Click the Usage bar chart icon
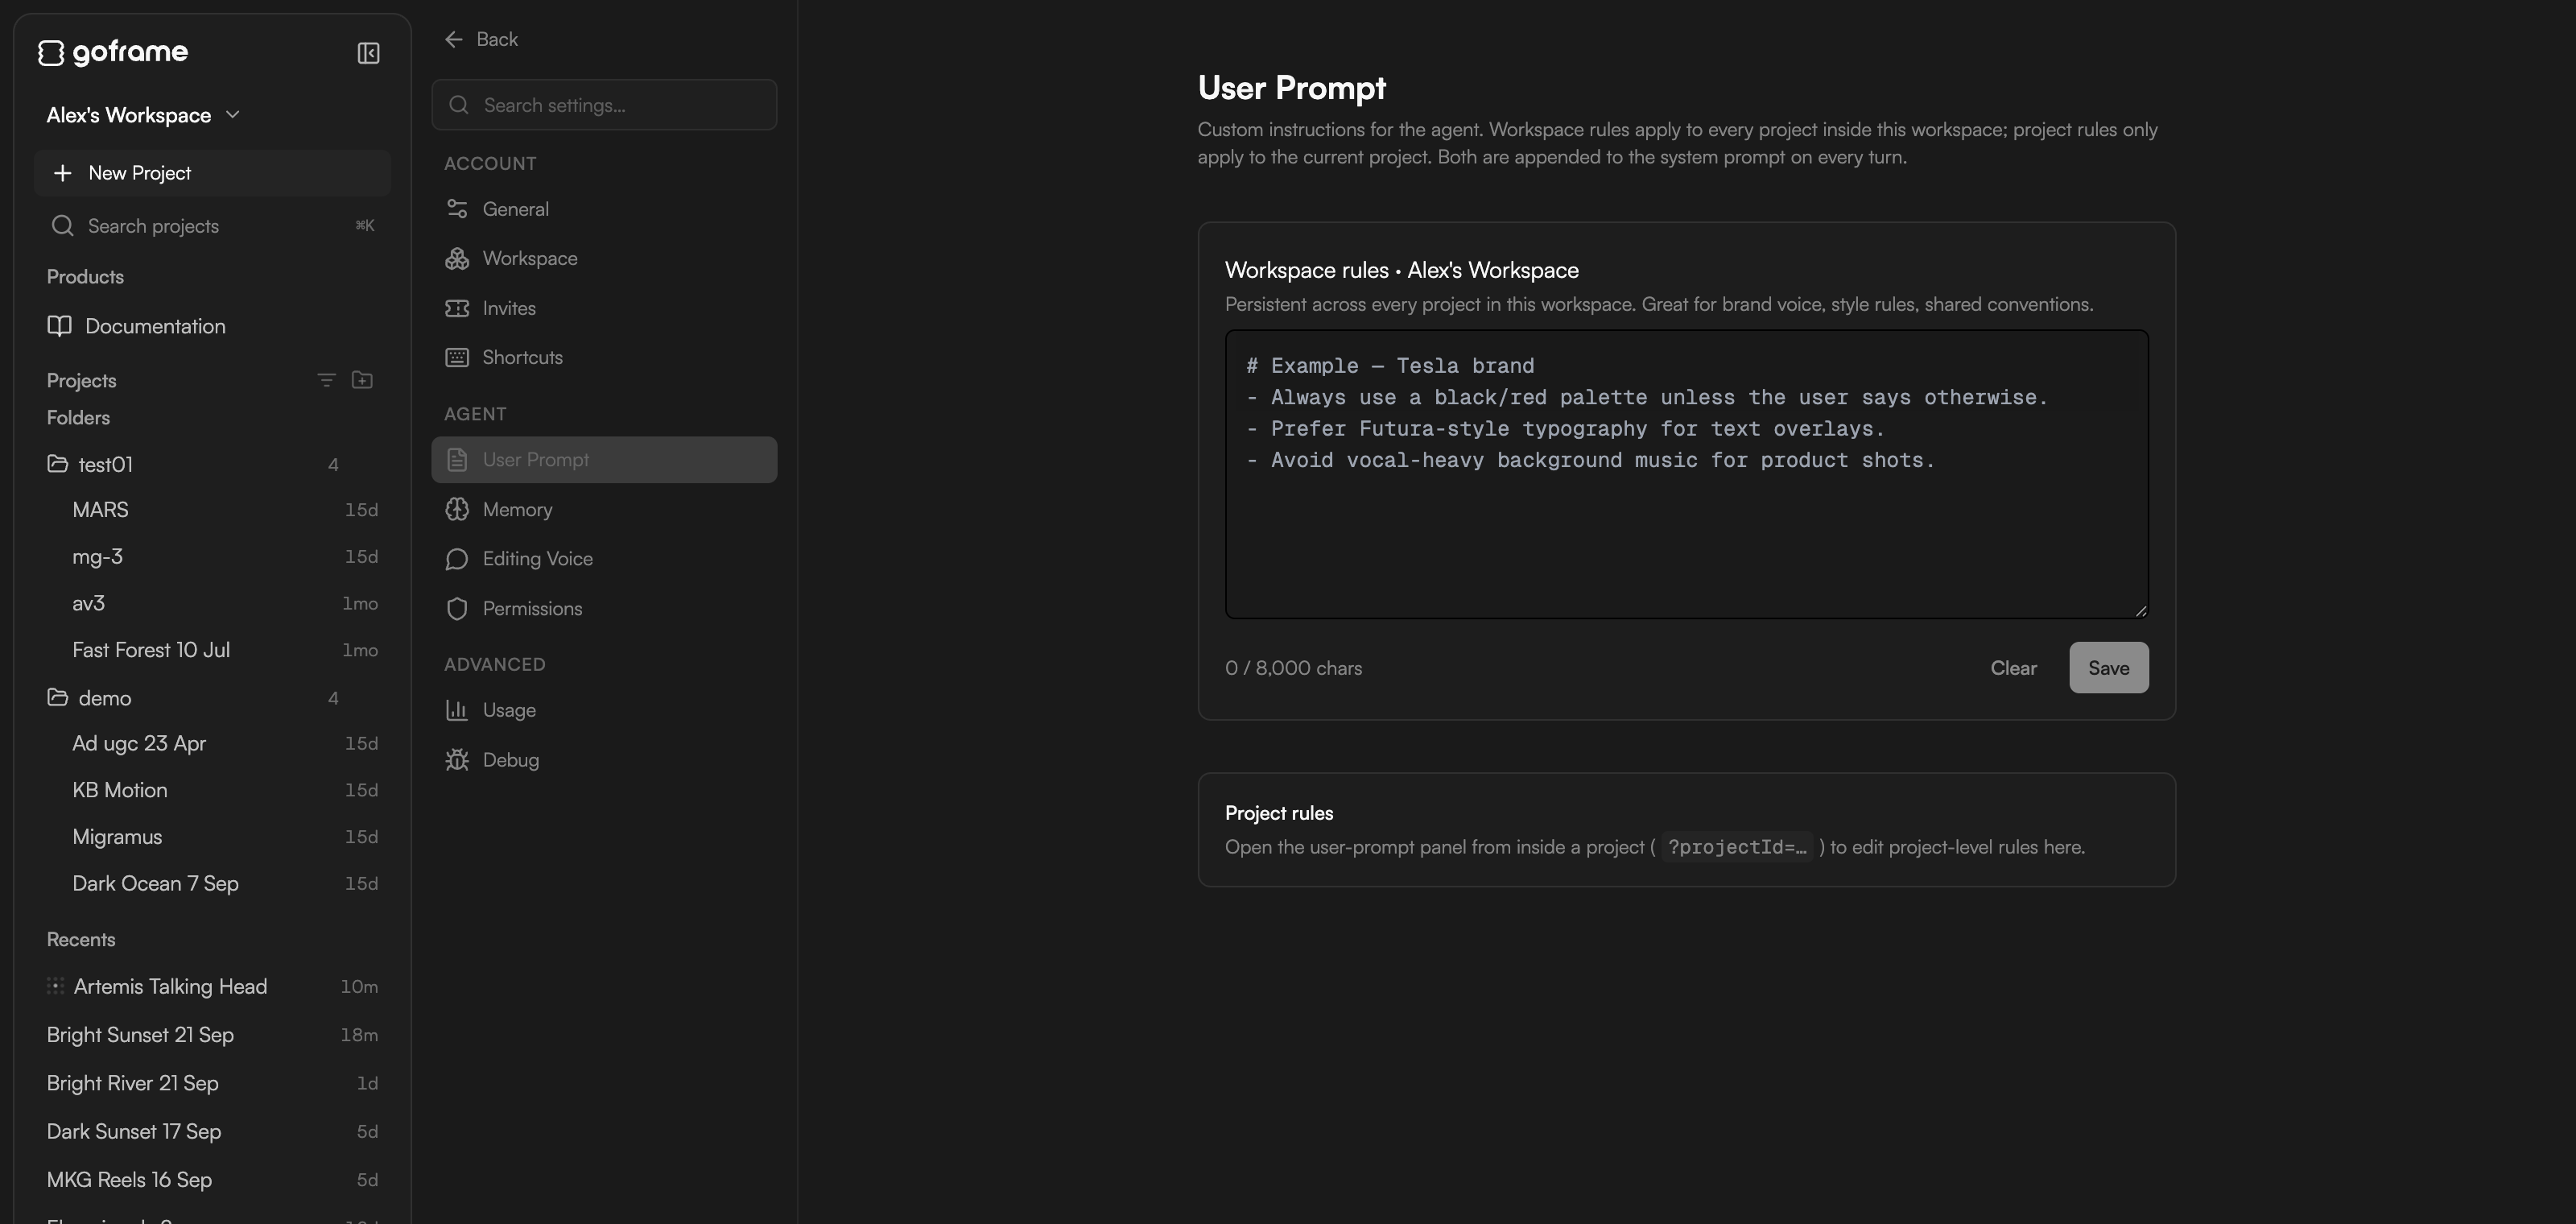The width and height of the screenshot is (2576, 1224). click(457, 710)
